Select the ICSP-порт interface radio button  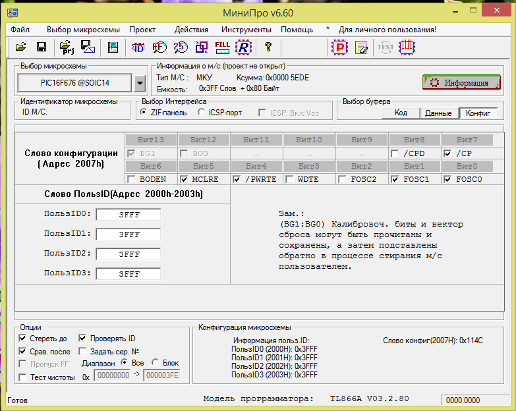click(x=201, y=112)
